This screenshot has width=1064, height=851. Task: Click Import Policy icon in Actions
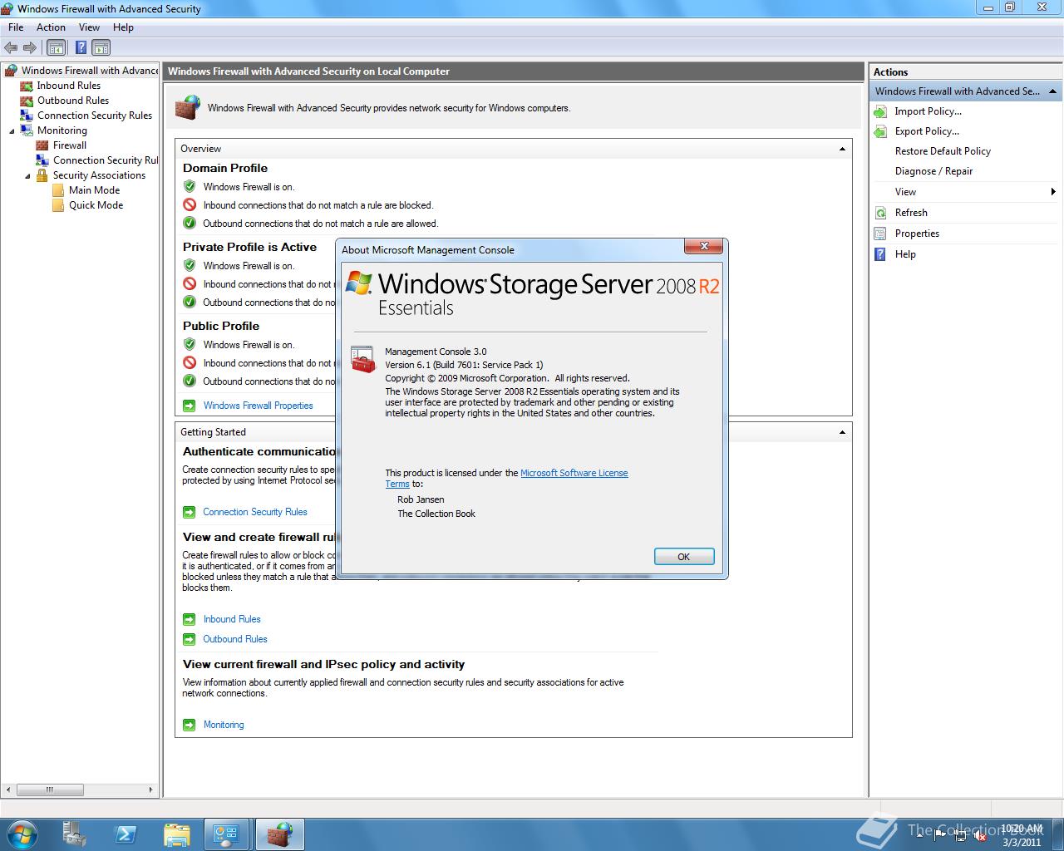(880, 111)
